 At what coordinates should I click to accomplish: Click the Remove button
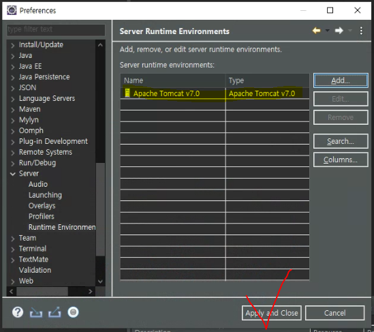pos(341,117)
